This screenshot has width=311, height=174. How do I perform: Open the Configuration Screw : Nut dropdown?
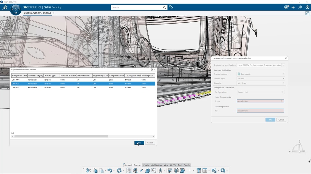point(260,92)
